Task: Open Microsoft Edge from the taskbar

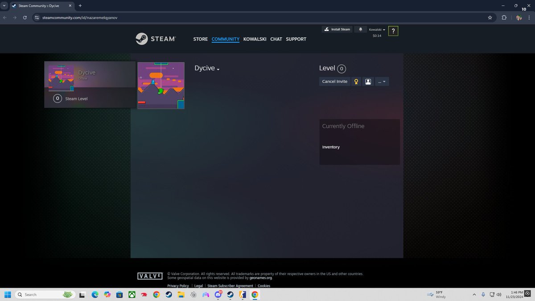Action: [x=95, y=294]
